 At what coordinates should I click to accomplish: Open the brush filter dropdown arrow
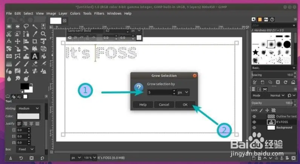294,25
